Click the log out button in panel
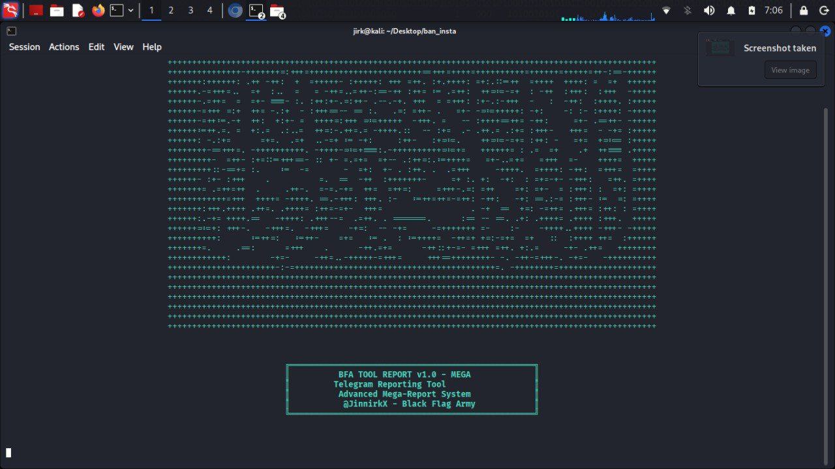835x469 pixels. (x=823, y=10)
